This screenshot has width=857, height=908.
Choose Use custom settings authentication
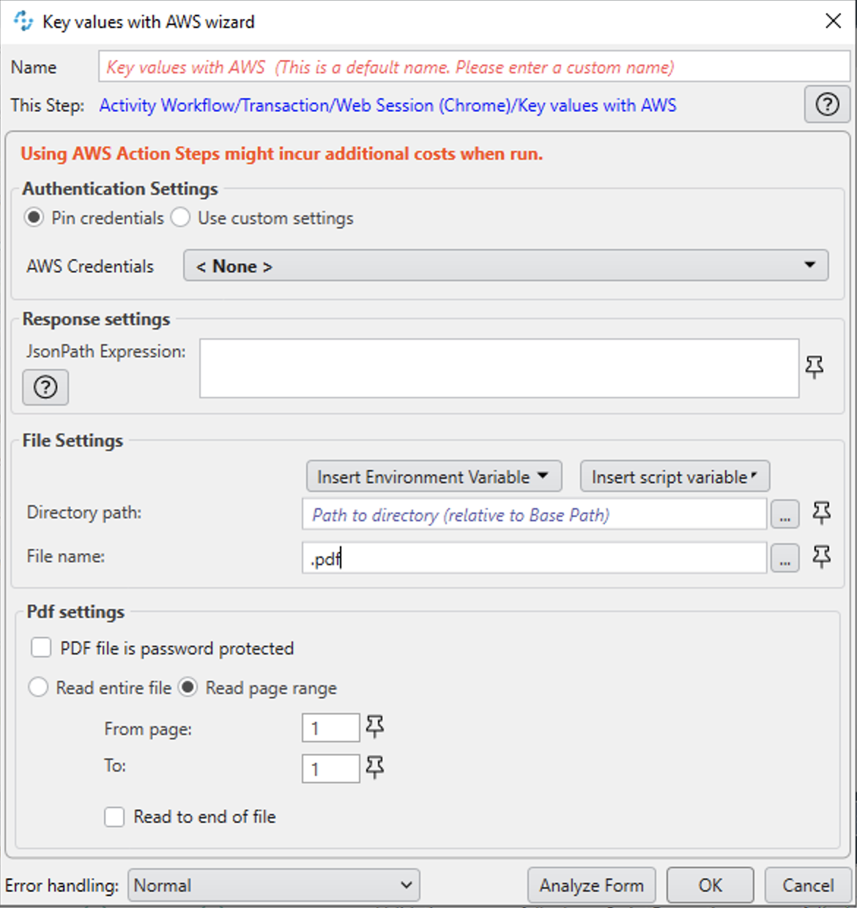(x=180, y=217)
